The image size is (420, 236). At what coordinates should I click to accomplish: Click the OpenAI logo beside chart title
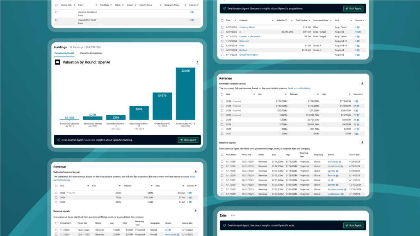pos(58,62)
